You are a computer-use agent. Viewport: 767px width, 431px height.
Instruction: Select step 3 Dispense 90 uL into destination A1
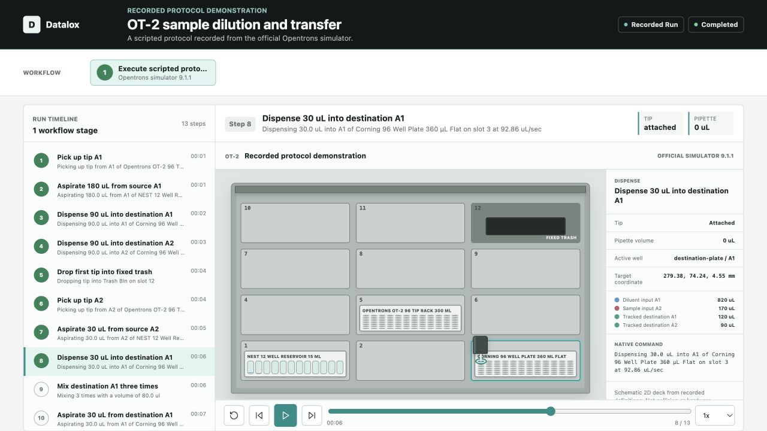pyautogui.click(x=119, y=218)
